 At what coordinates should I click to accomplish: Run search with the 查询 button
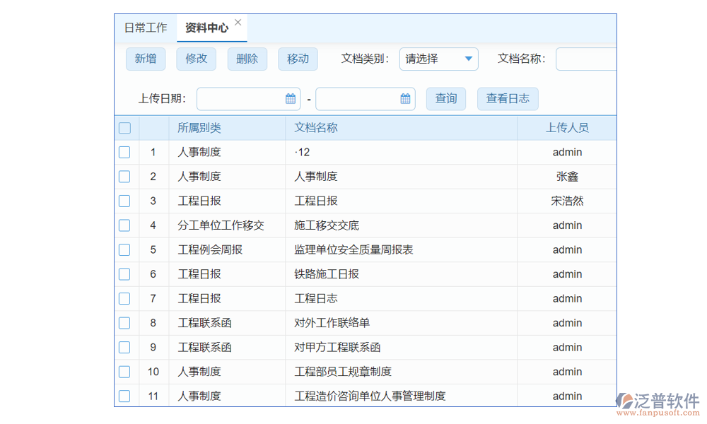[x=446, y=99]
